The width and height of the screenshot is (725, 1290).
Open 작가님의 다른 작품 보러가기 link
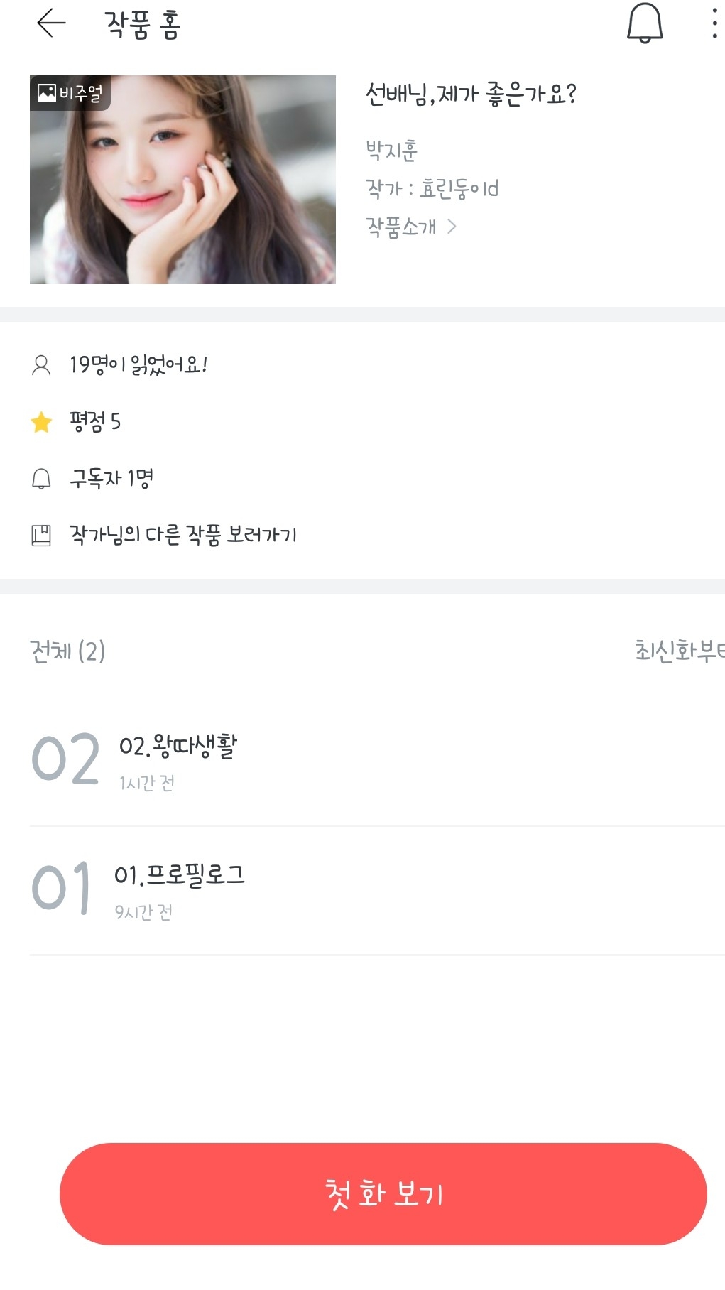coord(183,535)
